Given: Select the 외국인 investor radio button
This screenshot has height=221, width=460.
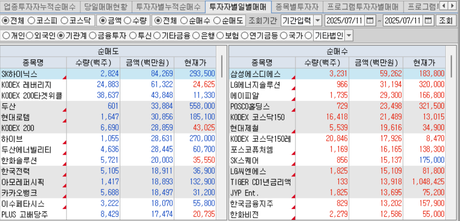Looking at the screenshot, I should [29, 36].
